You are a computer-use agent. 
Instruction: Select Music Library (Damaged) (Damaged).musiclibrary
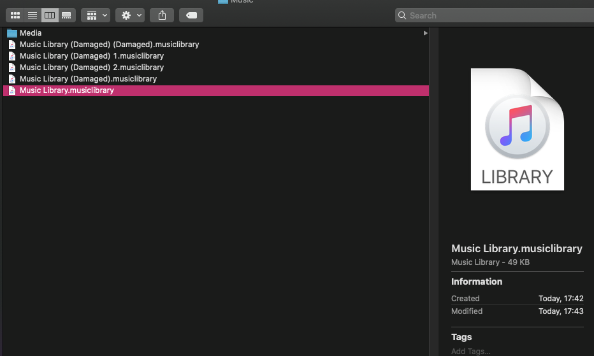point(216,45)
